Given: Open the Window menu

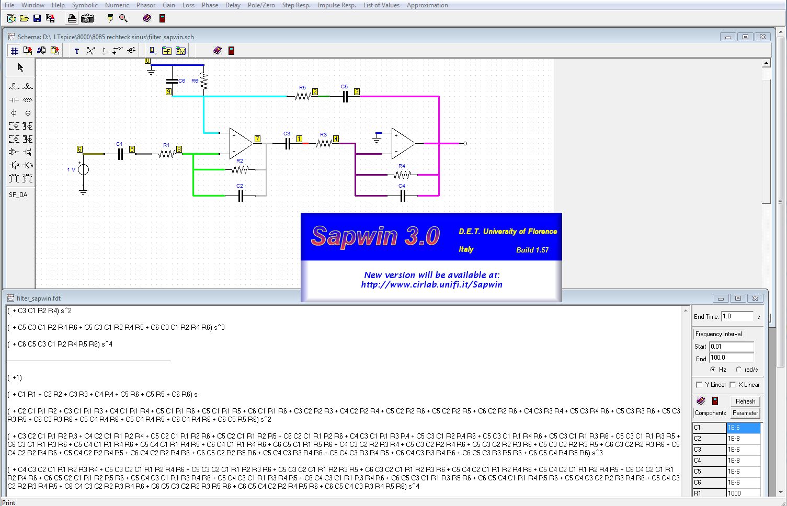Looking at the screenshot, I should coord(33,5).
